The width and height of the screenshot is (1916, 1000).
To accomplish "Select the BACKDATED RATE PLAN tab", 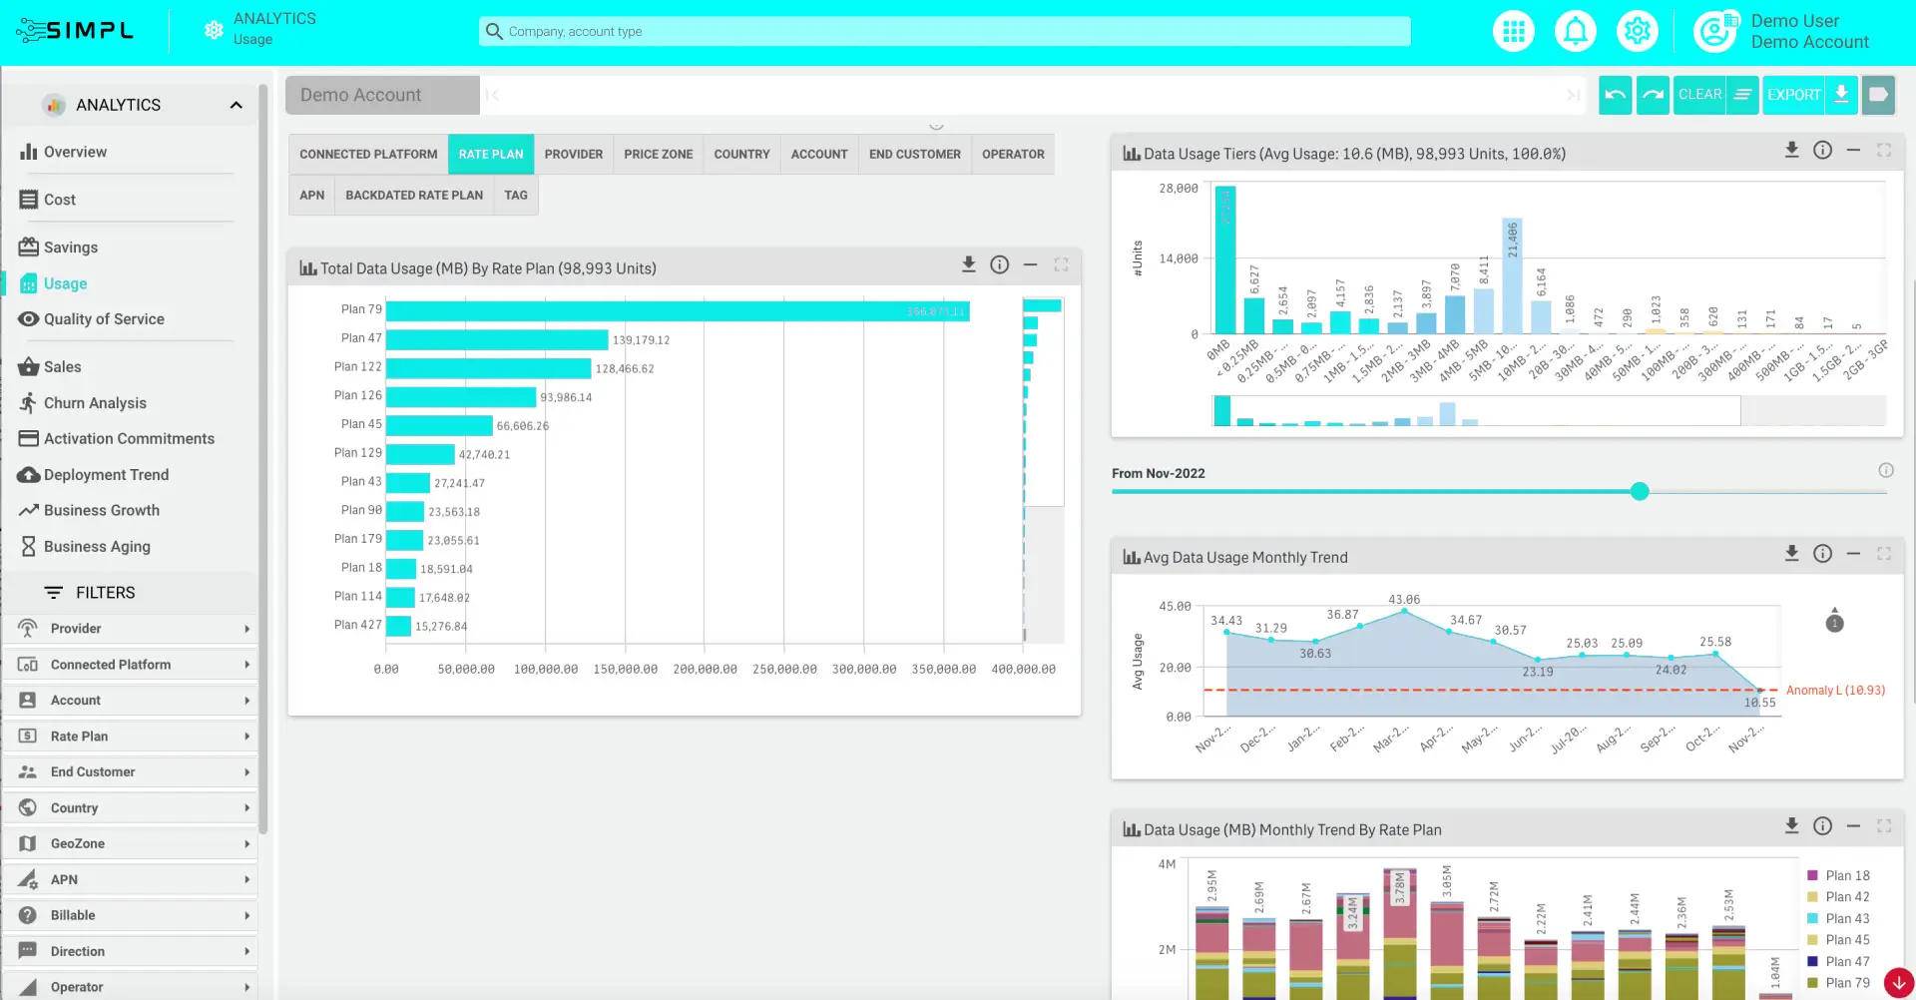I will pyautogui.click(x=414, y=196).
